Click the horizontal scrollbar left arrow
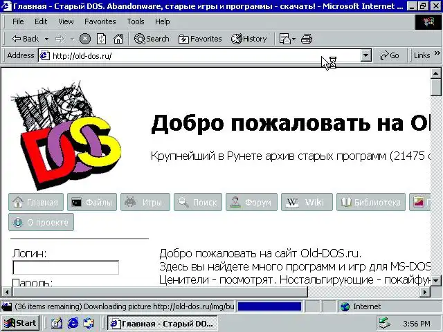The height and width of the screenshot is (332, 443). [7, 292]
